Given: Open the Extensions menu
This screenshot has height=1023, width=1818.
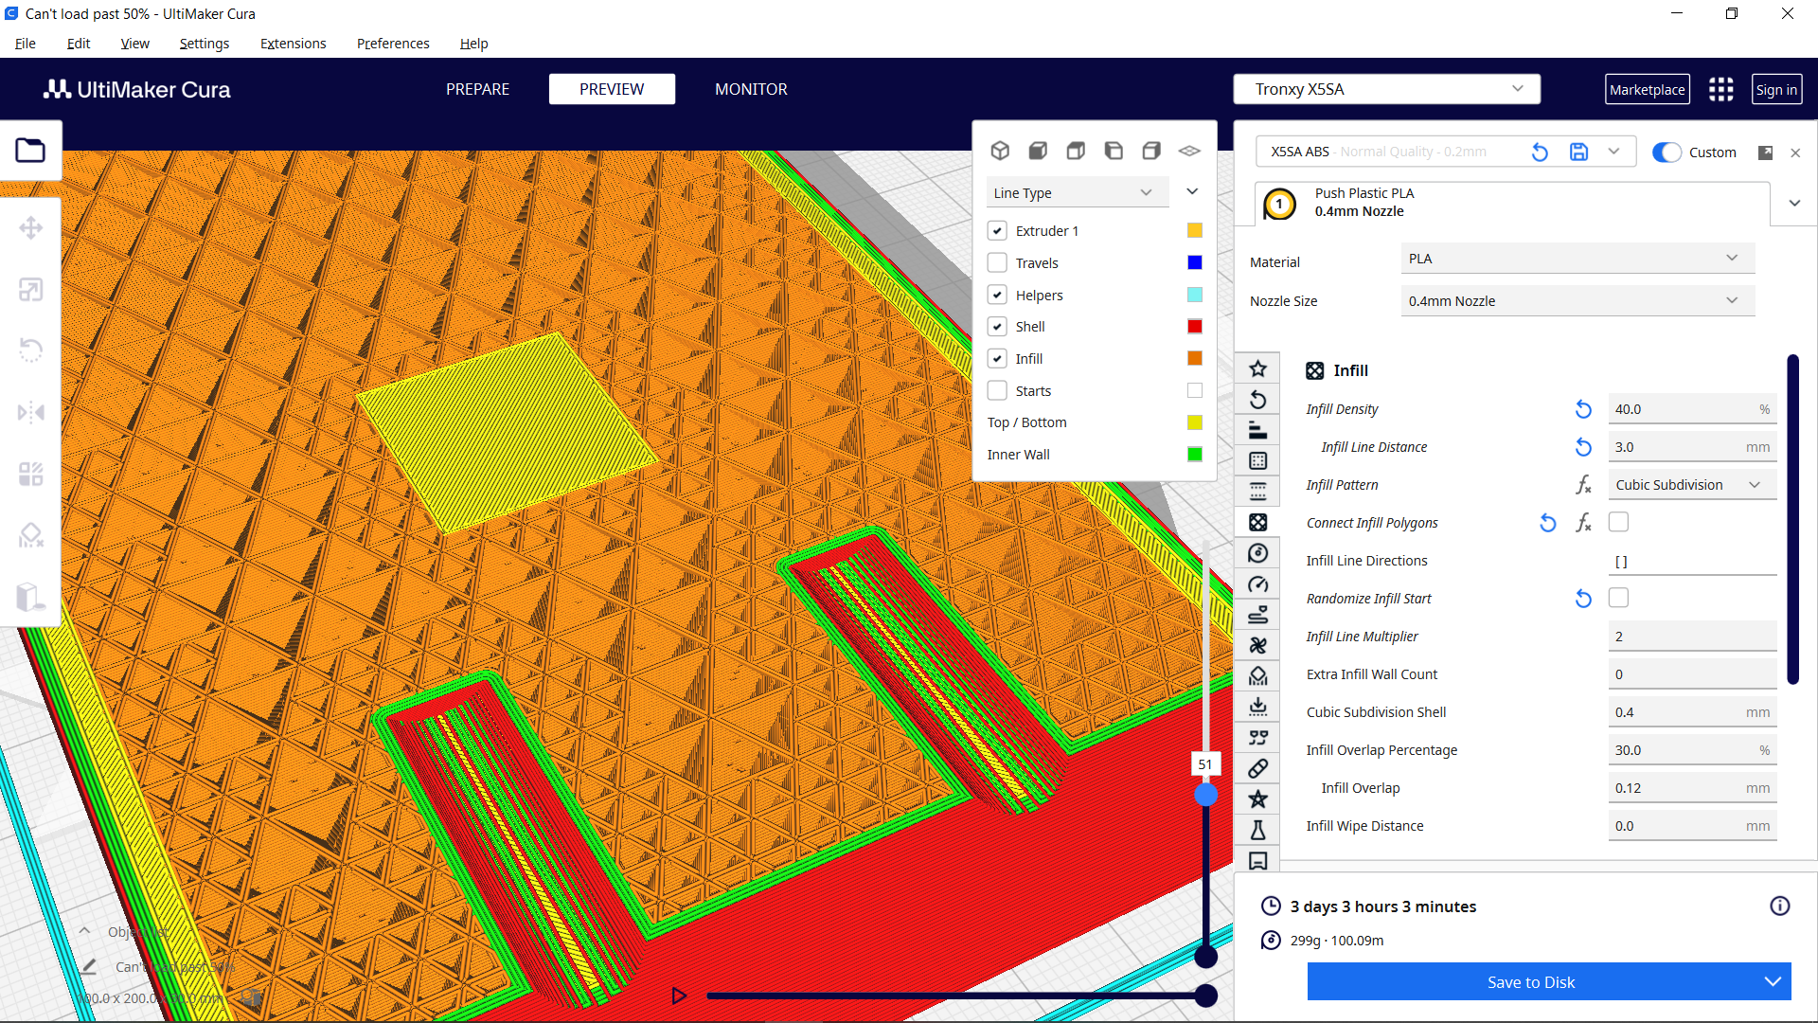Looking at the screenshot, I should click(x=293, y=43).
